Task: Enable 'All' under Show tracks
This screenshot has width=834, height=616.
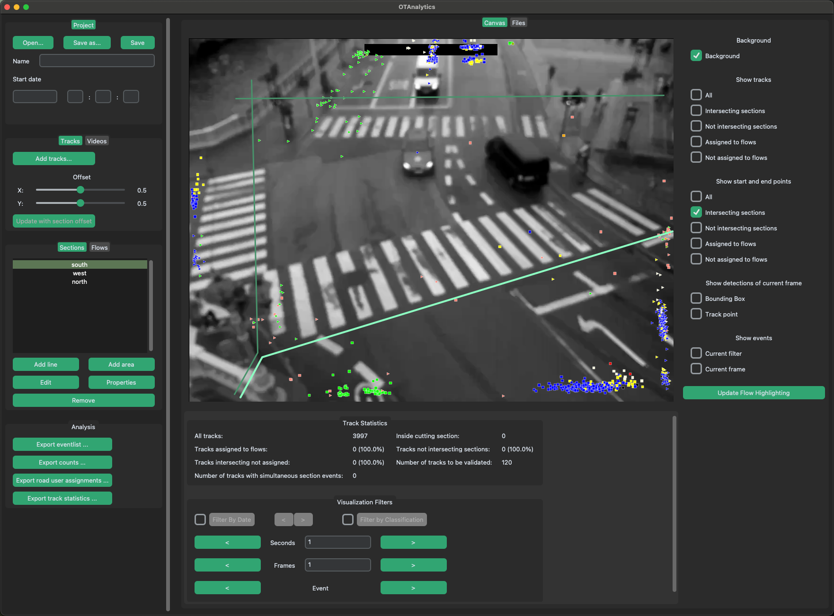Action: pyautogui.click(x=696, y=94)
